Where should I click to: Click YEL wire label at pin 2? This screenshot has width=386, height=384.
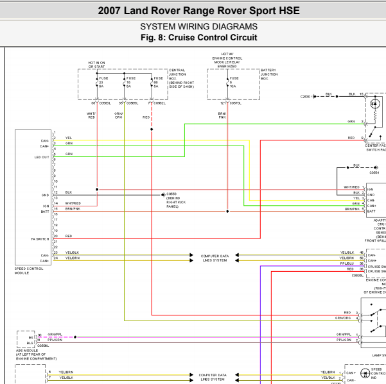pyautogui.click(x=69, y=138)
